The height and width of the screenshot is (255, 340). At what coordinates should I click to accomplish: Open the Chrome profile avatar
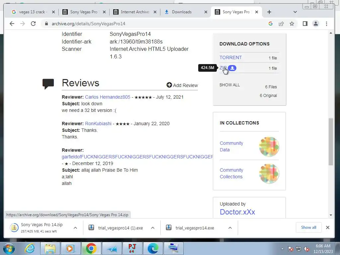pos(316,24)
